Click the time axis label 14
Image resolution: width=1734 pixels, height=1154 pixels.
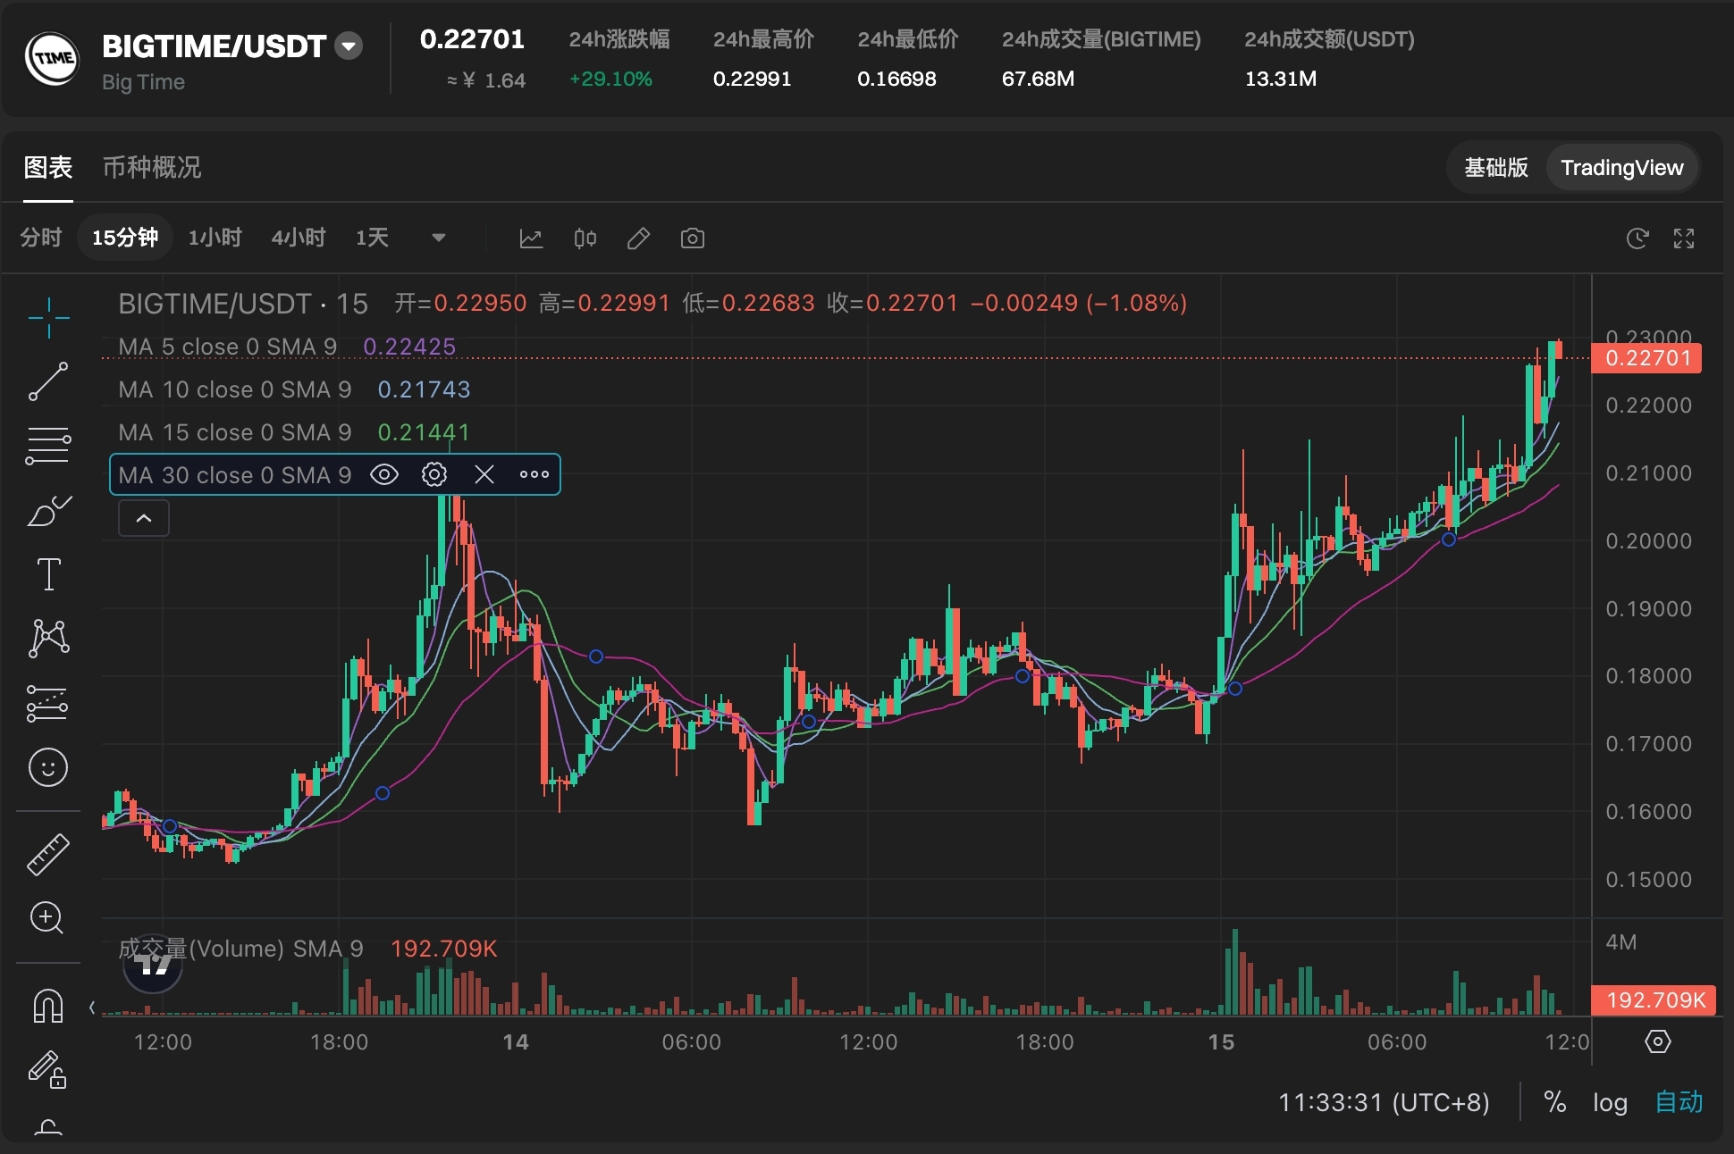pos(516,1042)
